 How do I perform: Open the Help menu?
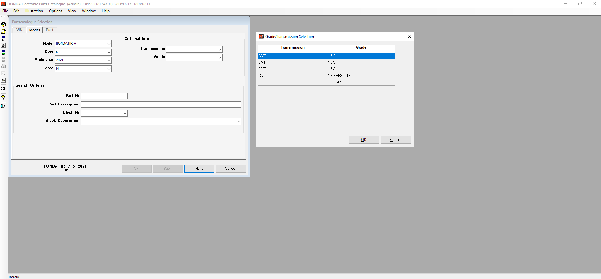[106, 11]
